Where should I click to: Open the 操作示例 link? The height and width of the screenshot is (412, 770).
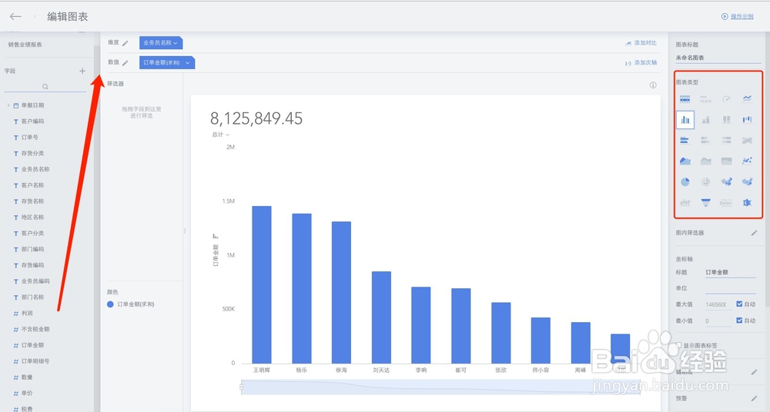point(737,16)
